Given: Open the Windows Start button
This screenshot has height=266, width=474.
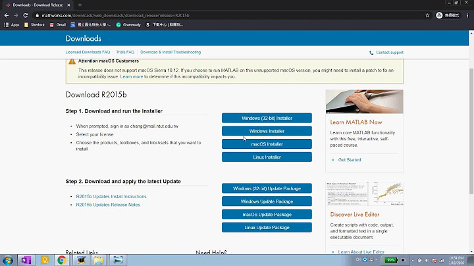Looking at the screenshot, I should click(8, 260).
